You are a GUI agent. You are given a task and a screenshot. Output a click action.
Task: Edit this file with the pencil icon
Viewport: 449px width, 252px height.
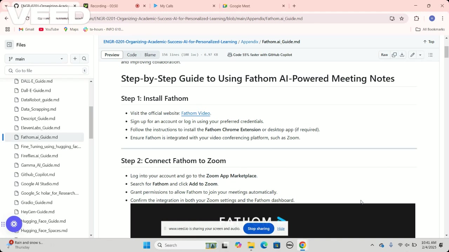click(x=412, y=55)
